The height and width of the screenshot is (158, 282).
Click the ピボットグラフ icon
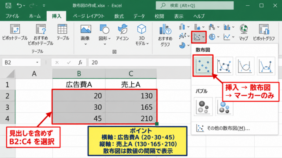click(264, 32)
